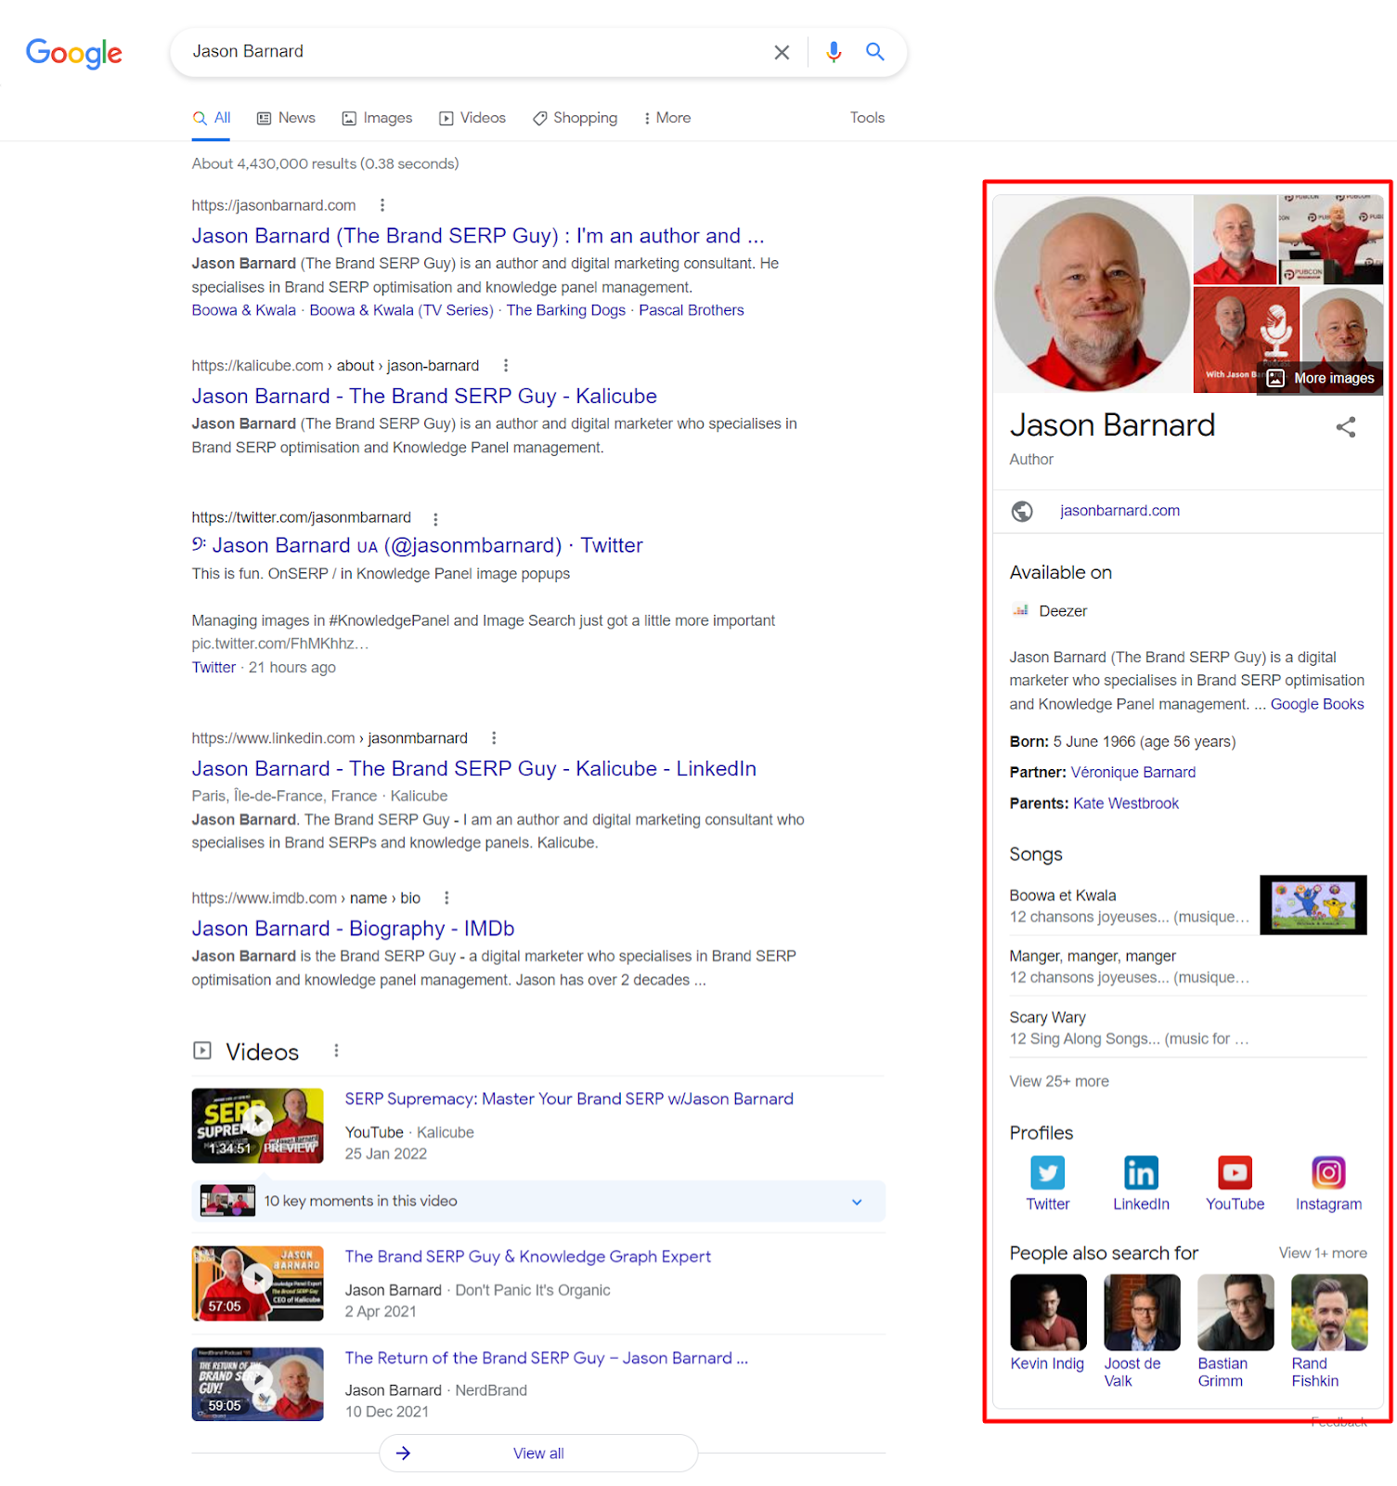Select the Scary Wary song

pyautogui.click(x=1131, y=1028)
